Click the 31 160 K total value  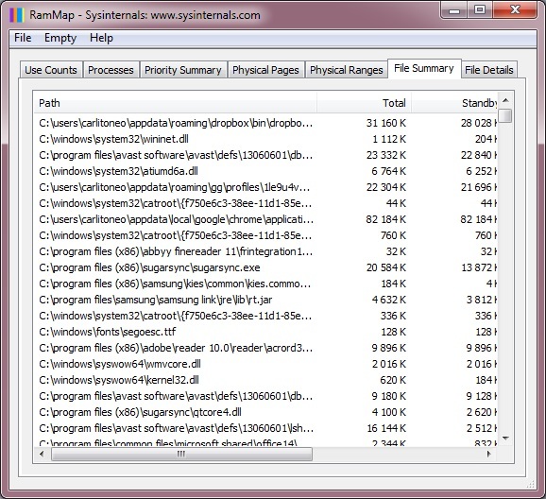tap(385, 123)
